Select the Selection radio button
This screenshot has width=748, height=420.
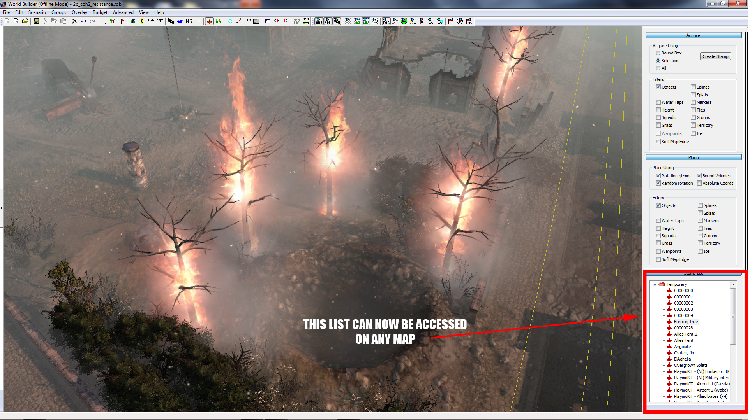tap(658, 61)
